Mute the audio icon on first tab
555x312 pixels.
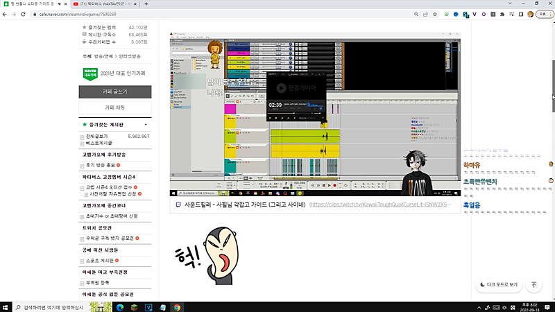(59, 4)
